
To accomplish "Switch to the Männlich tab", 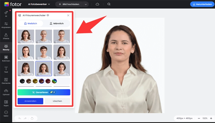I will (57, 23).
